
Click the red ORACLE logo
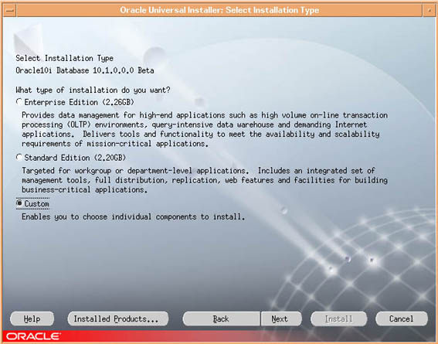33,336
